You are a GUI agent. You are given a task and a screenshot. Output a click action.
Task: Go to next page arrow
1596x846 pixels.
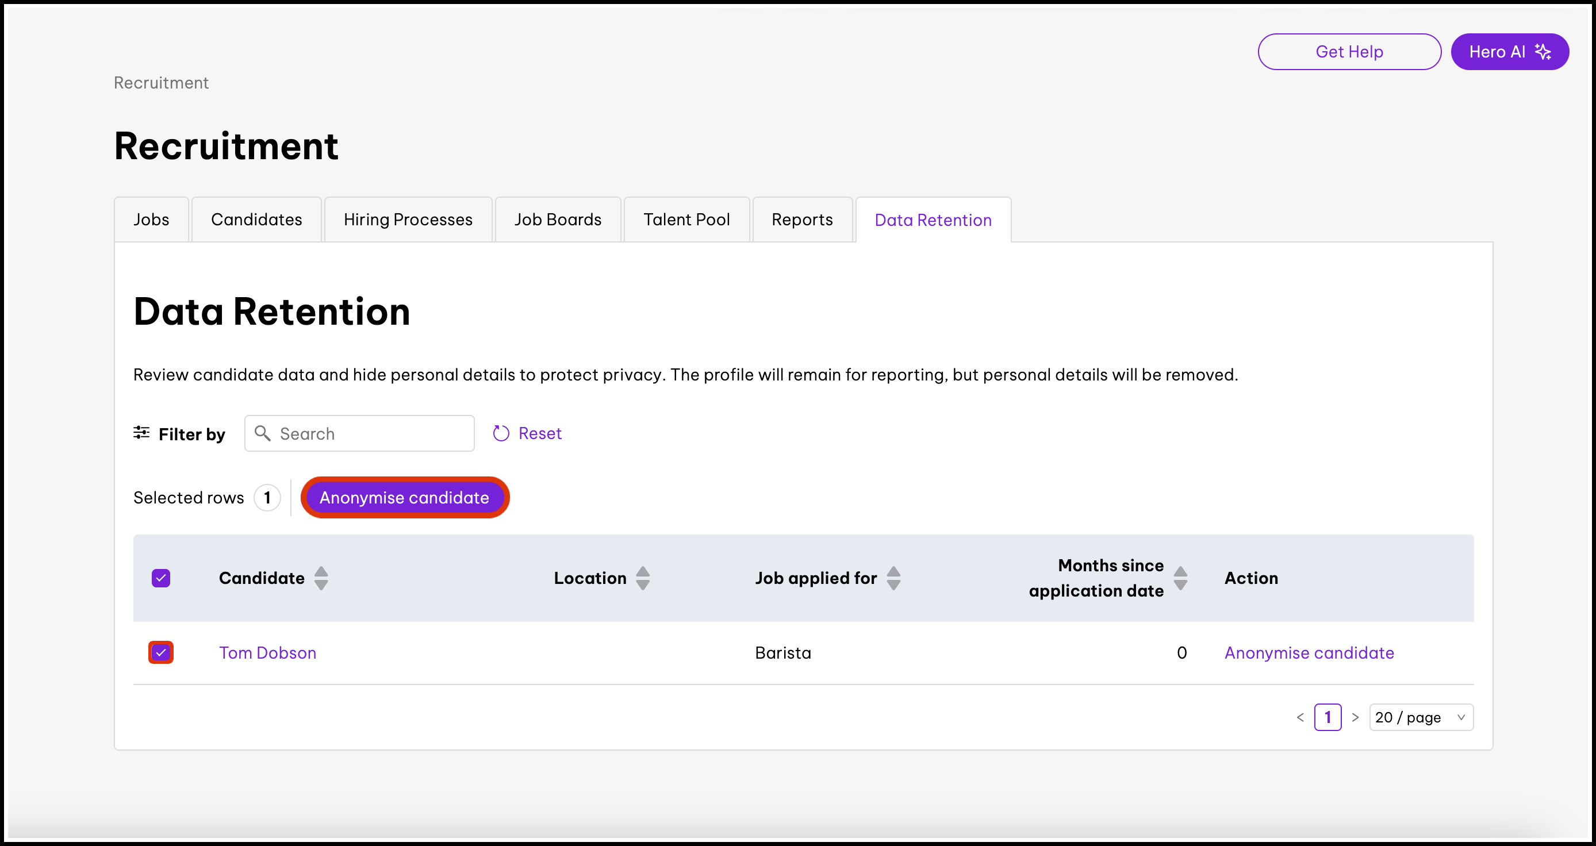[1355, 717]
